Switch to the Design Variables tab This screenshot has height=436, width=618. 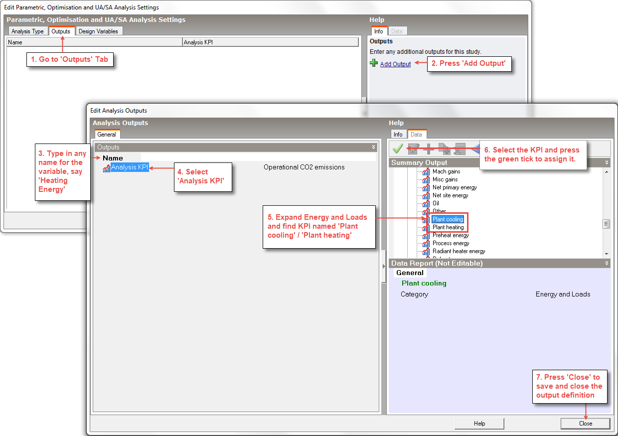click(98, 31)
